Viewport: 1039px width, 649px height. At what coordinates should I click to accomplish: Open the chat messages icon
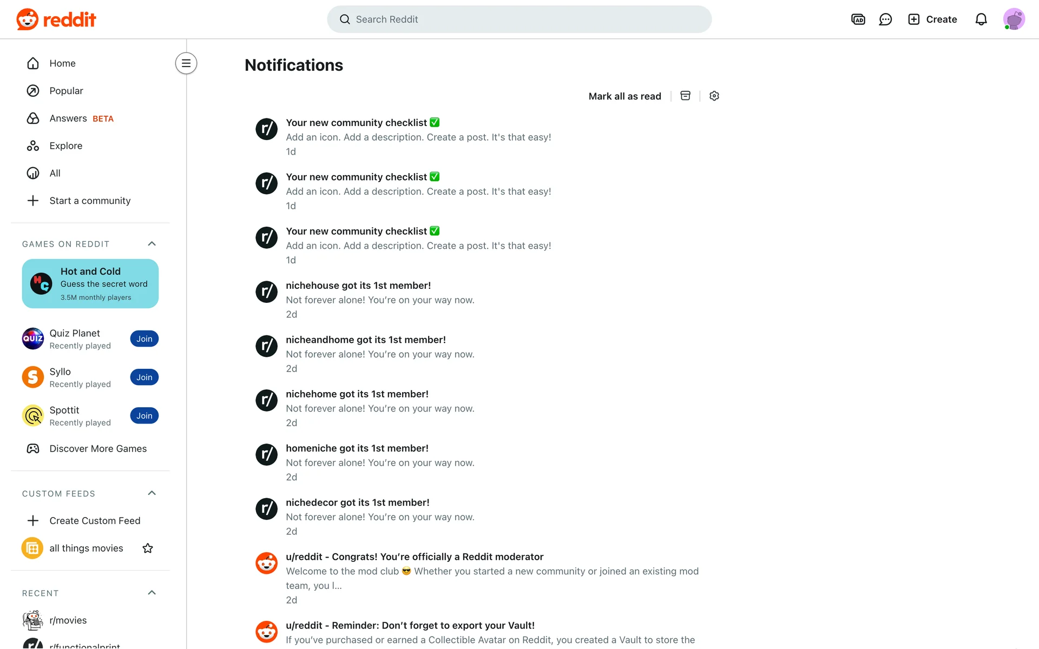885,19
